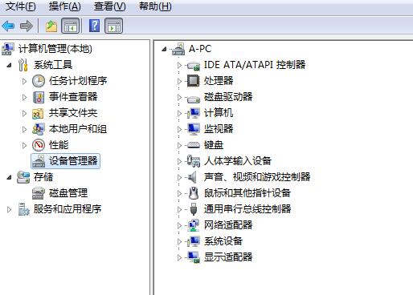Expand the 人体学输入设备 category
The width and height of the screenshot is (413, 295).
(179, 161)
